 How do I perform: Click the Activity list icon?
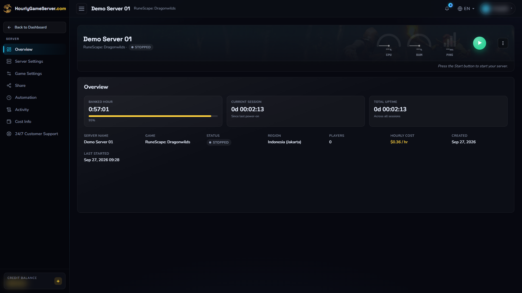point(9,110)
